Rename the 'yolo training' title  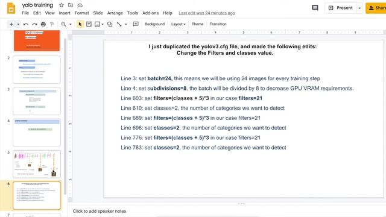click(x=37, y=5)
